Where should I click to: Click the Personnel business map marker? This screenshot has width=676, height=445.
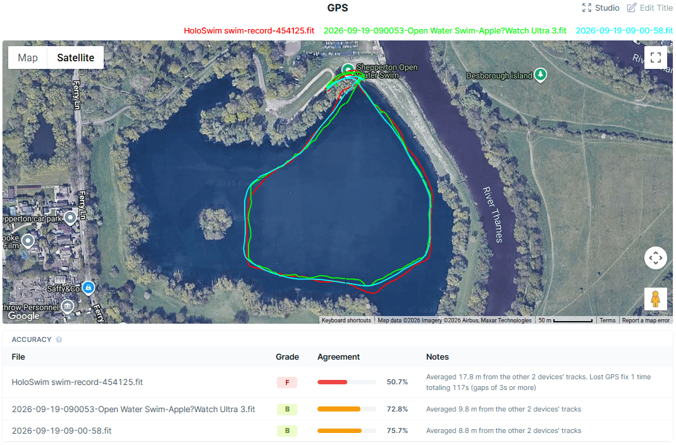[67, 307]
